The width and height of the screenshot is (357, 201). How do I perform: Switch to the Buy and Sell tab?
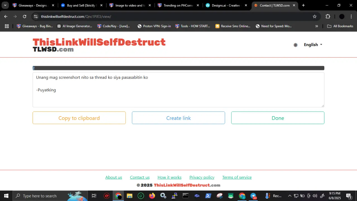(x=82, y=5)
